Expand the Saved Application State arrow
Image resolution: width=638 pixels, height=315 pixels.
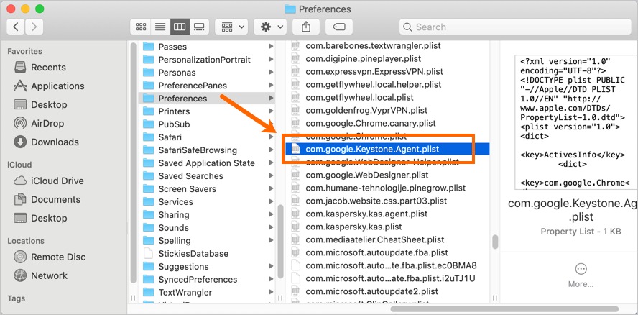click(x=271, y=163)
